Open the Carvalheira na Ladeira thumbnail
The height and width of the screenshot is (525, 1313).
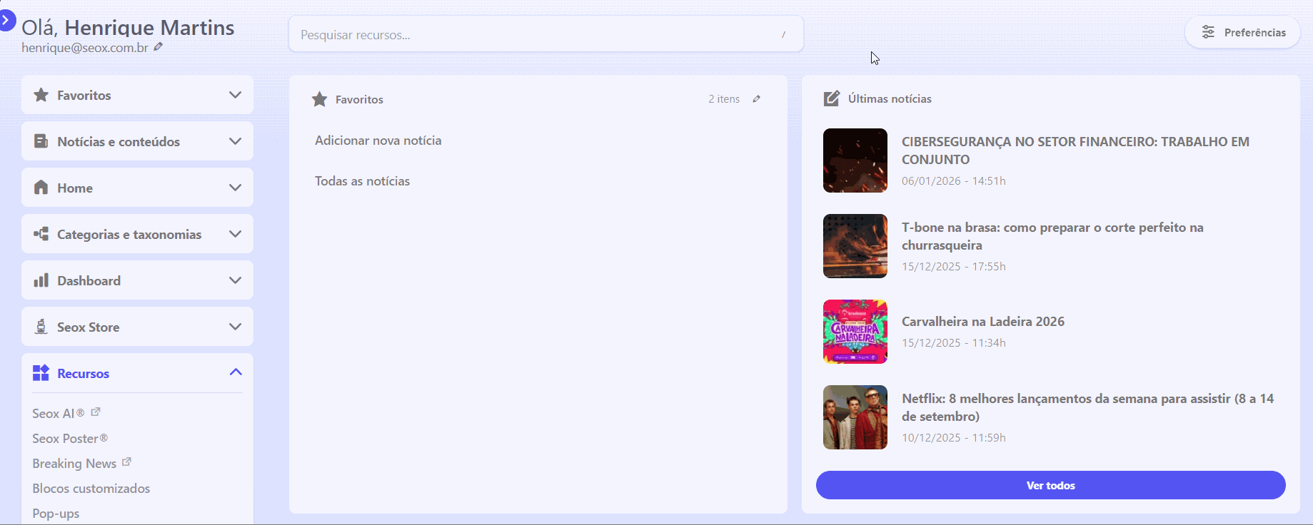[x=855, y=332]
